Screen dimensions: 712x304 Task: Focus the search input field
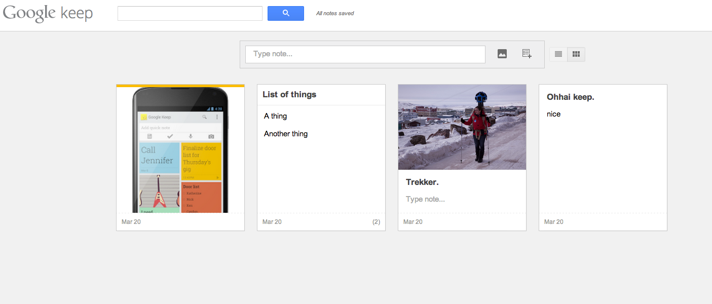tap(190, 14)
